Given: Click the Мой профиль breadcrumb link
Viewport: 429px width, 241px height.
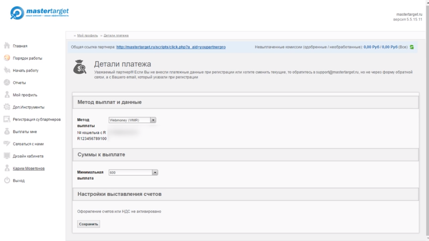Looking at the screenshot, I should pos(87,35).
